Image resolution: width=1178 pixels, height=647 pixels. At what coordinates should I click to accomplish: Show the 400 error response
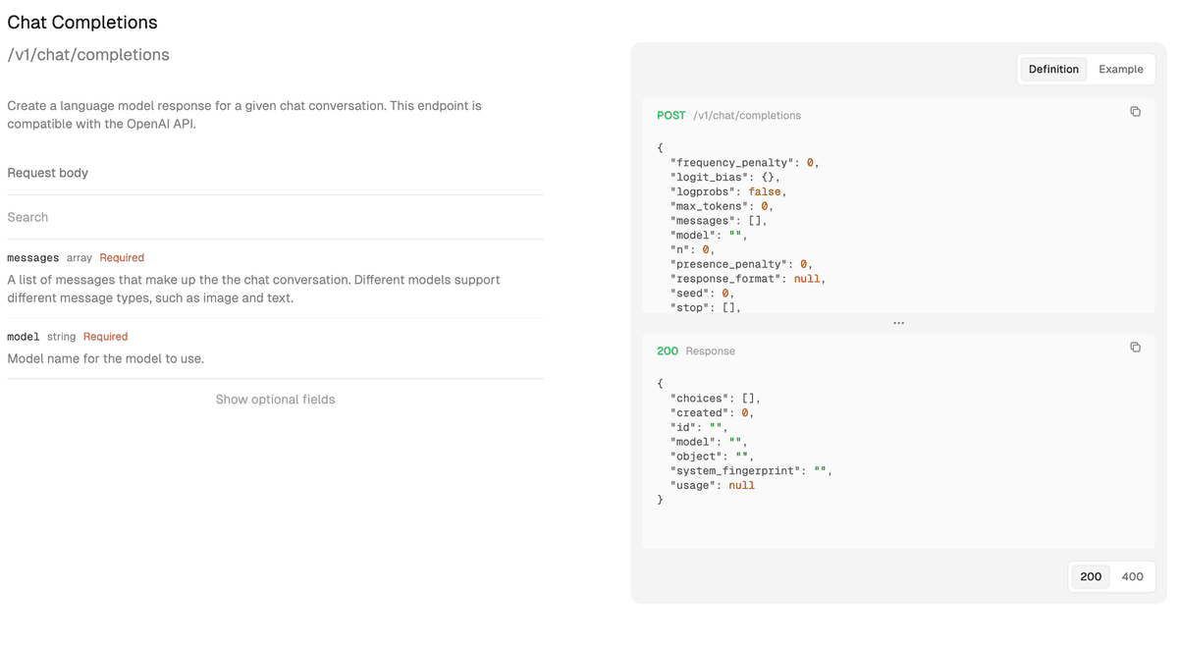[1133, 576]
